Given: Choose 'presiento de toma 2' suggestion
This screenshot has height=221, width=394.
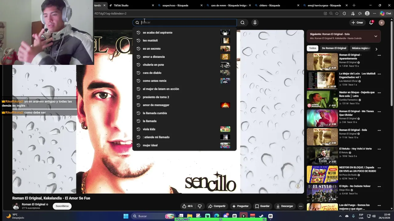Looking at the screenshot, I should [x=184, y=97].
